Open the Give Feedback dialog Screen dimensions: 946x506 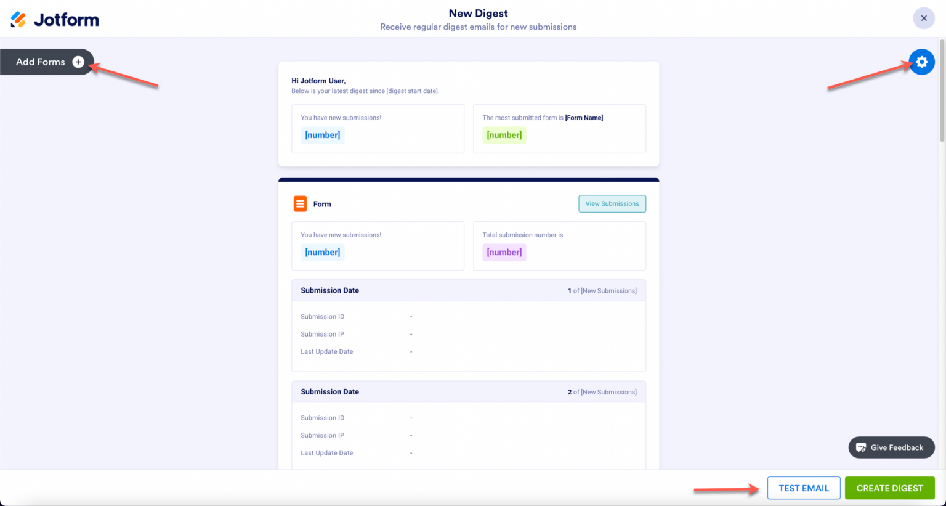[x=891, y=447]
